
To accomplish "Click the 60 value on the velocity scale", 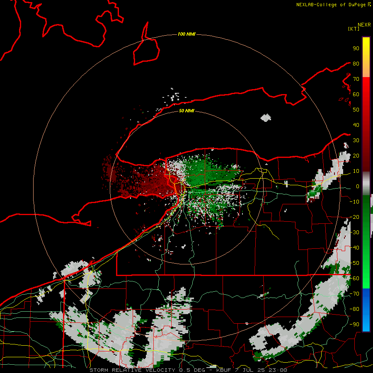I will pyautogui.click(x=356, y=94).
